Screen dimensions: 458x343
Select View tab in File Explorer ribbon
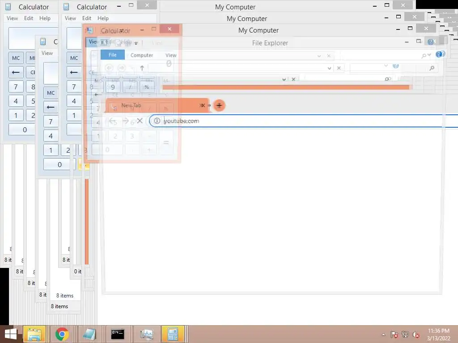click(171, 55)
